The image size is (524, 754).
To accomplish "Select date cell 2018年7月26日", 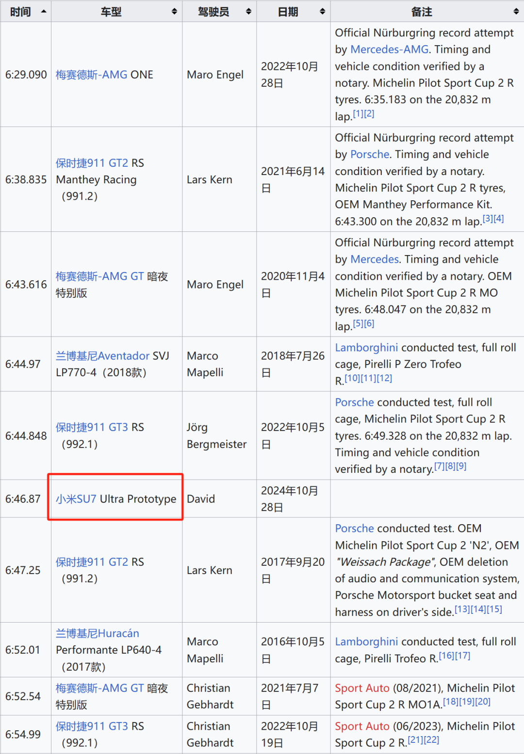I will click(294, 364).
